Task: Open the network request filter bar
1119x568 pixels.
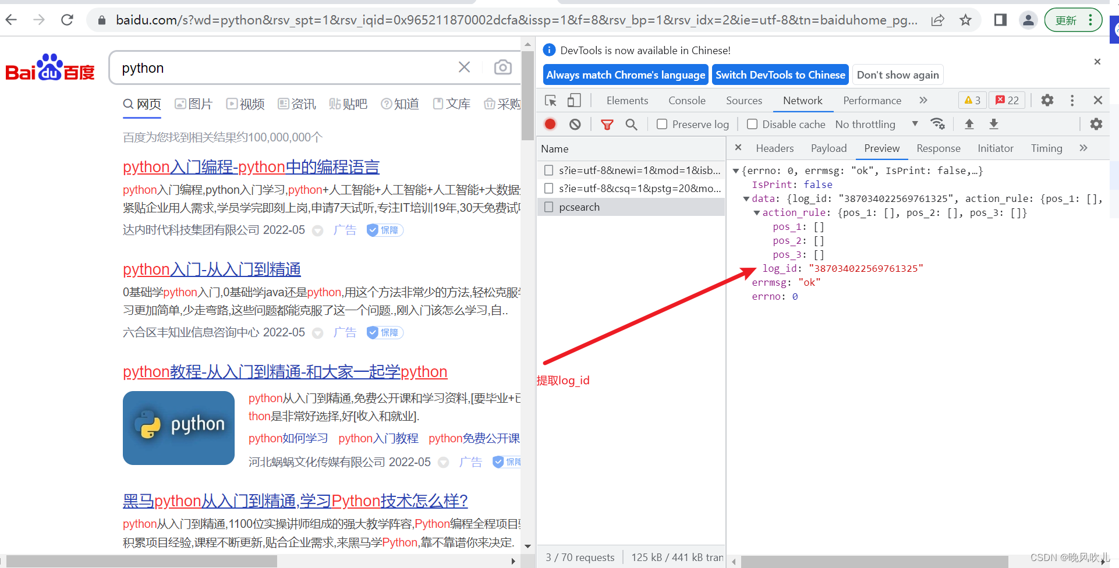Action: click(x=607, y=124)
